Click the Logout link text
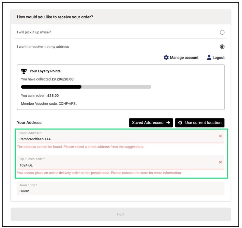This screenshot has height=228, width=242. (x=219, y=58)
